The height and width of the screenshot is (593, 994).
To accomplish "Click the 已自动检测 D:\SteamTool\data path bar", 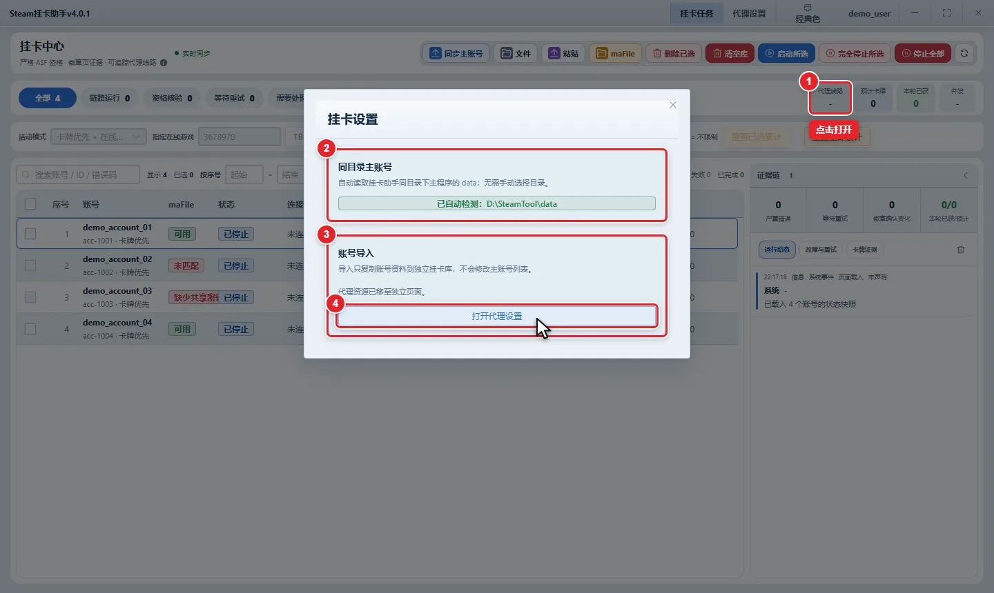I will click(x=496, y=203).
